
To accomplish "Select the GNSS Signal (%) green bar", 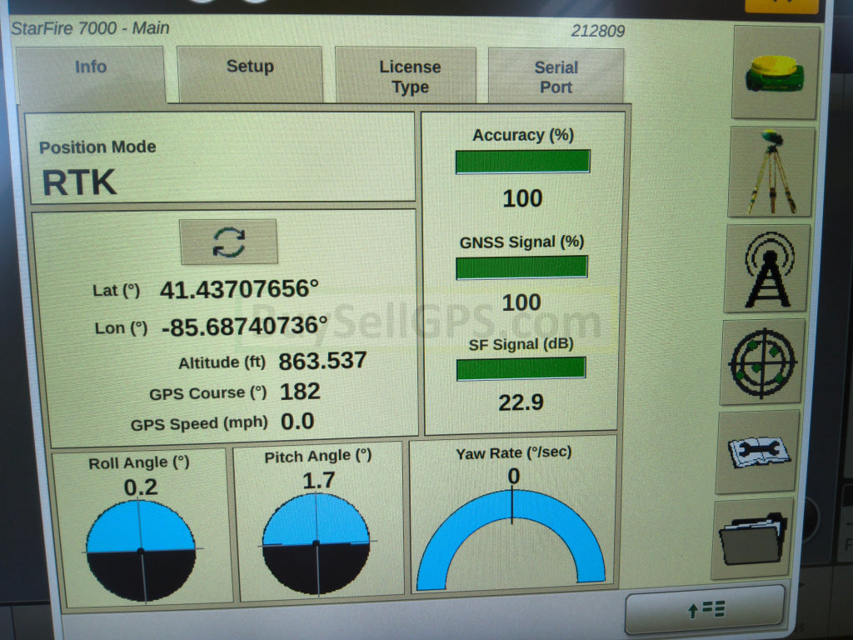I will click(521, 267).
